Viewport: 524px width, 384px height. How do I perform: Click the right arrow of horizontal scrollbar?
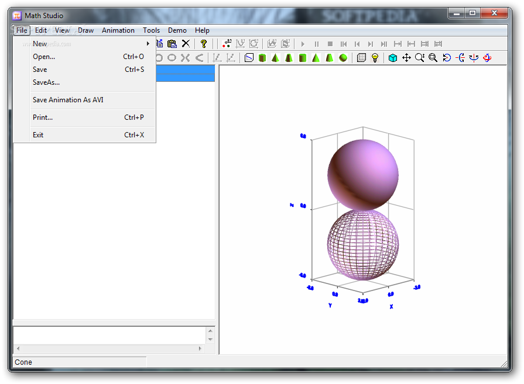point(200,348)
